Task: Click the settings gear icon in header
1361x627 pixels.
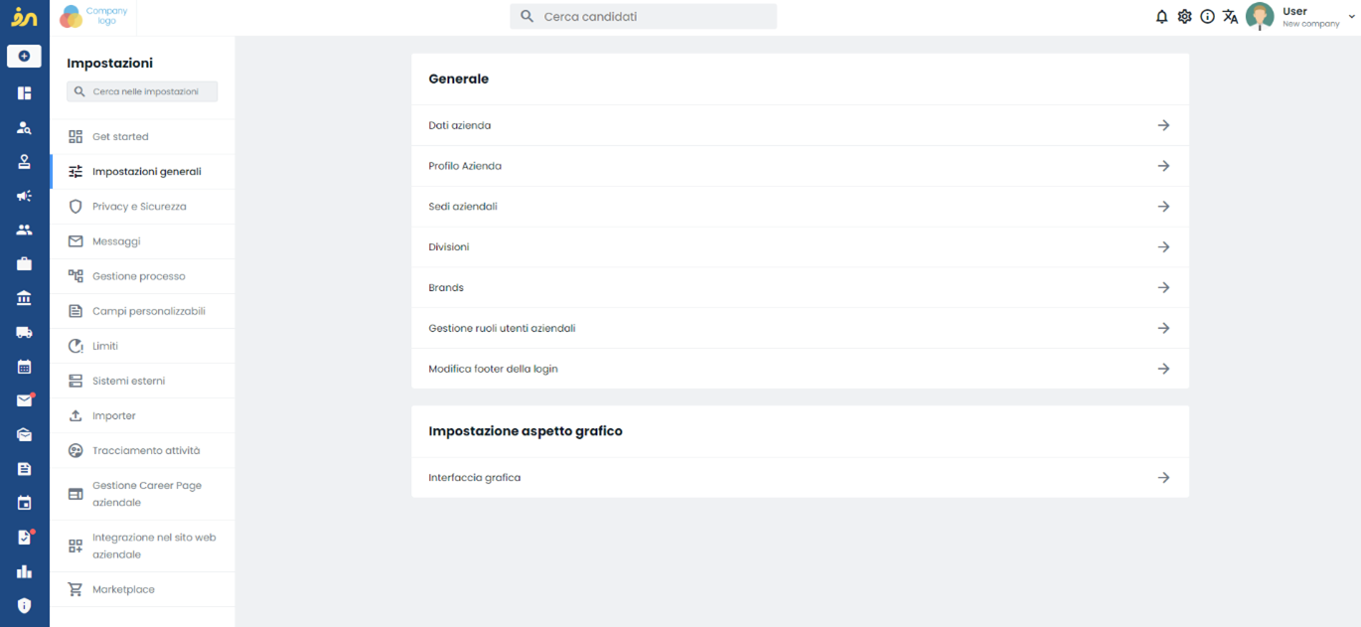Action: click(1184, 17)
